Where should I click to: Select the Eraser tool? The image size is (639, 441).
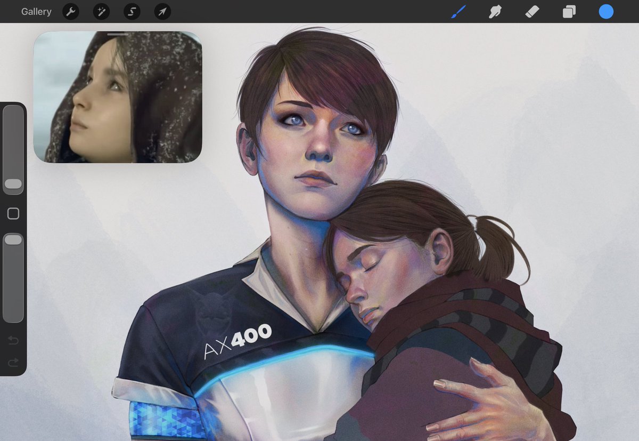tap(532, 11)
